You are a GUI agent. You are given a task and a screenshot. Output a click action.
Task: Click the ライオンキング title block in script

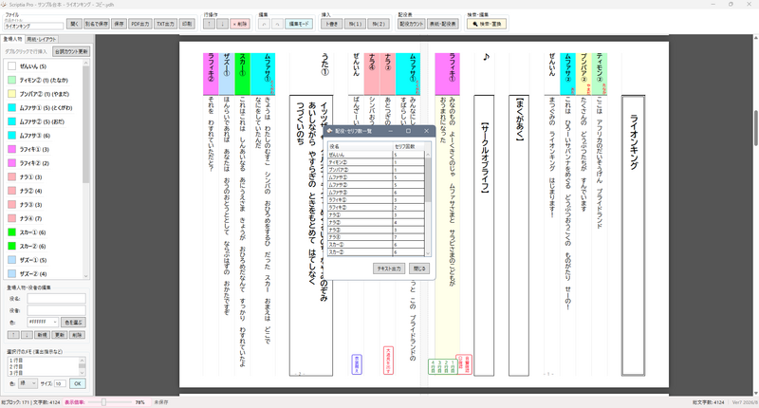click(x=633, y=235)
